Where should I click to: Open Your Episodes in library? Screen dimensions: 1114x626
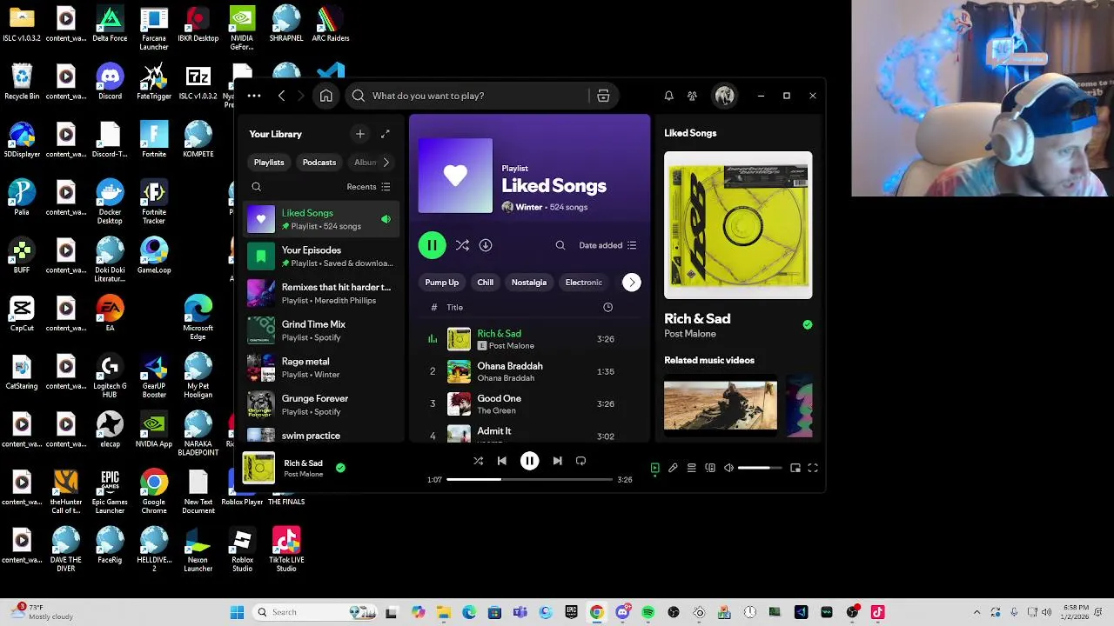(322, 256)
